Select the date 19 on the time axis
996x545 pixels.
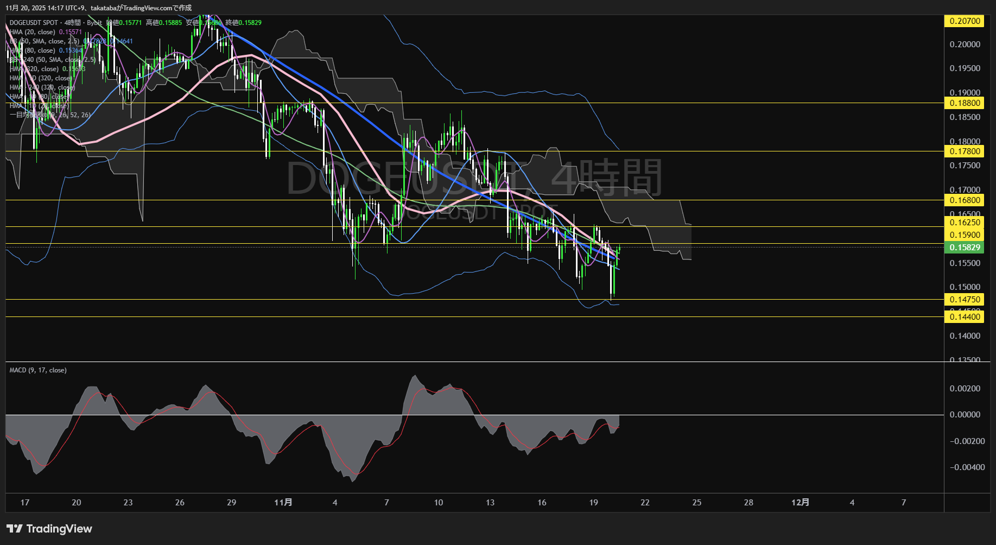coord(593,503)
